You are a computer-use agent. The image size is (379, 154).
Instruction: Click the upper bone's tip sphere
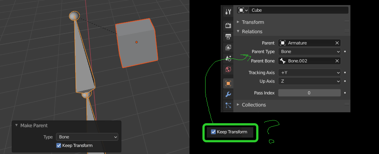tap(74, 16)
